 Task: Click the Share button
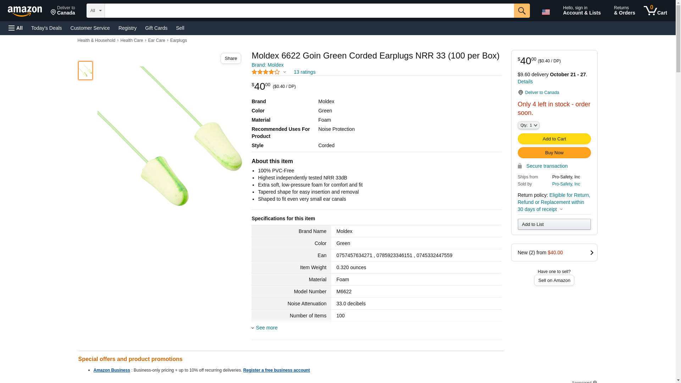pos(231,59)
